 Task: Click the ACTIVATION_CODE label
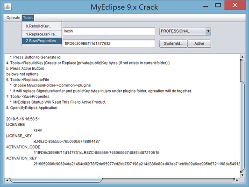[x=23, y=147]
